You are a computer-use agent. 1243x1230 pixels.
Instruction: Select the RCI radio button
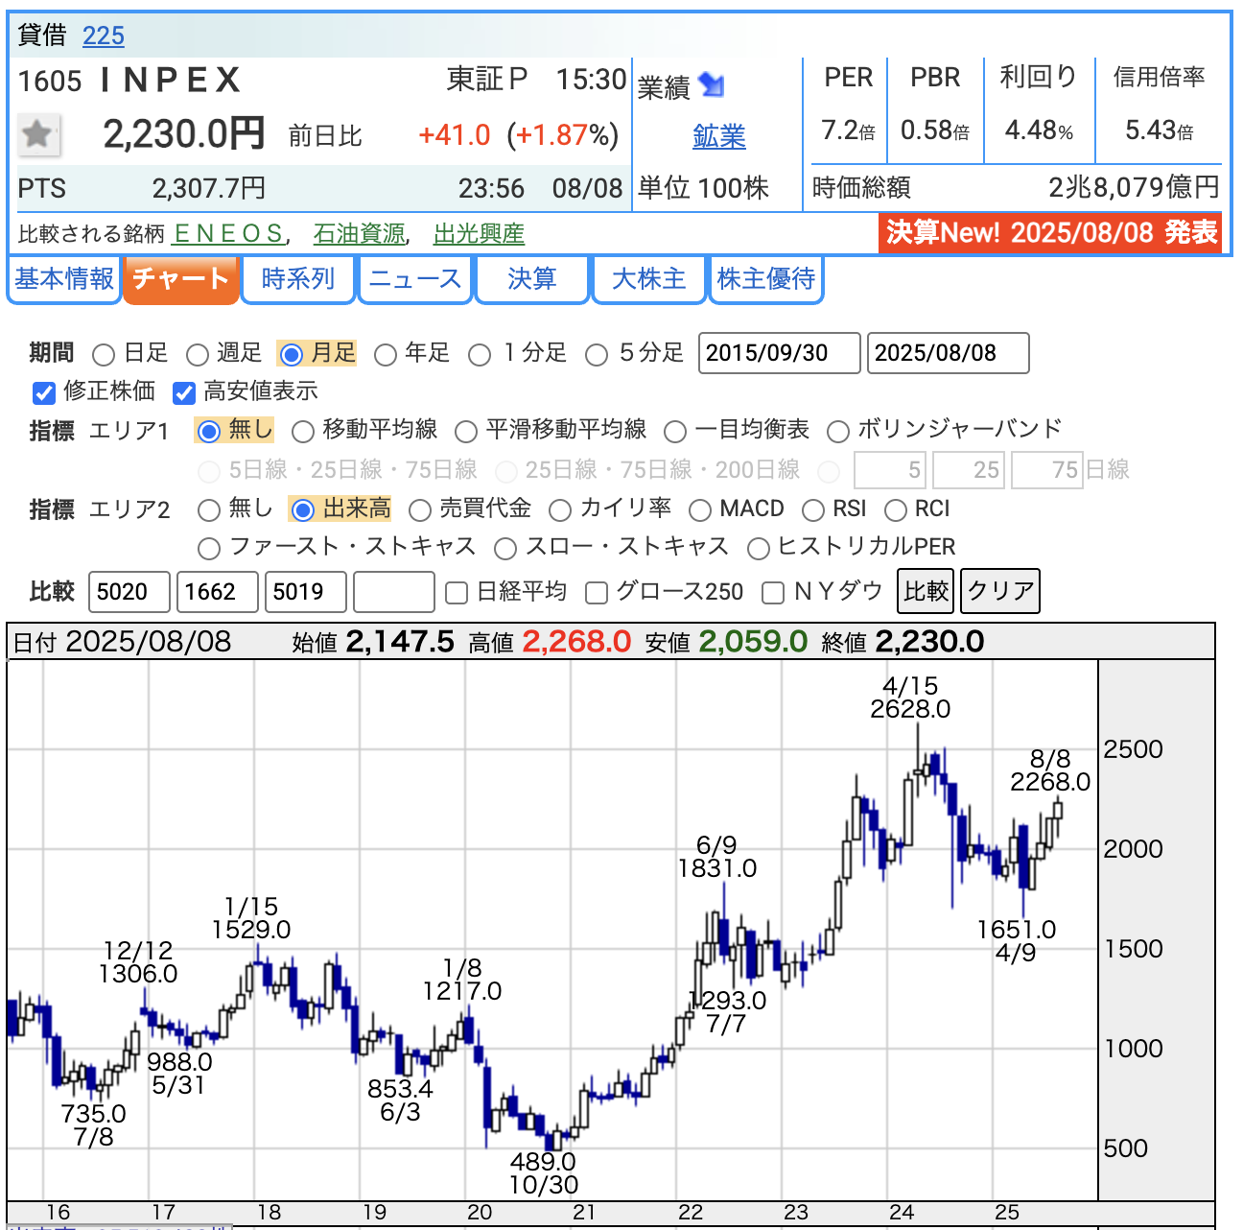tap(896, 510)
